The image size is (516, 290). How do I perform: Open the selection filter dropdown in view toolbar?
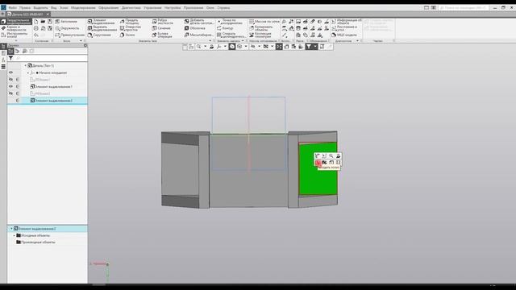coord(315,47)
